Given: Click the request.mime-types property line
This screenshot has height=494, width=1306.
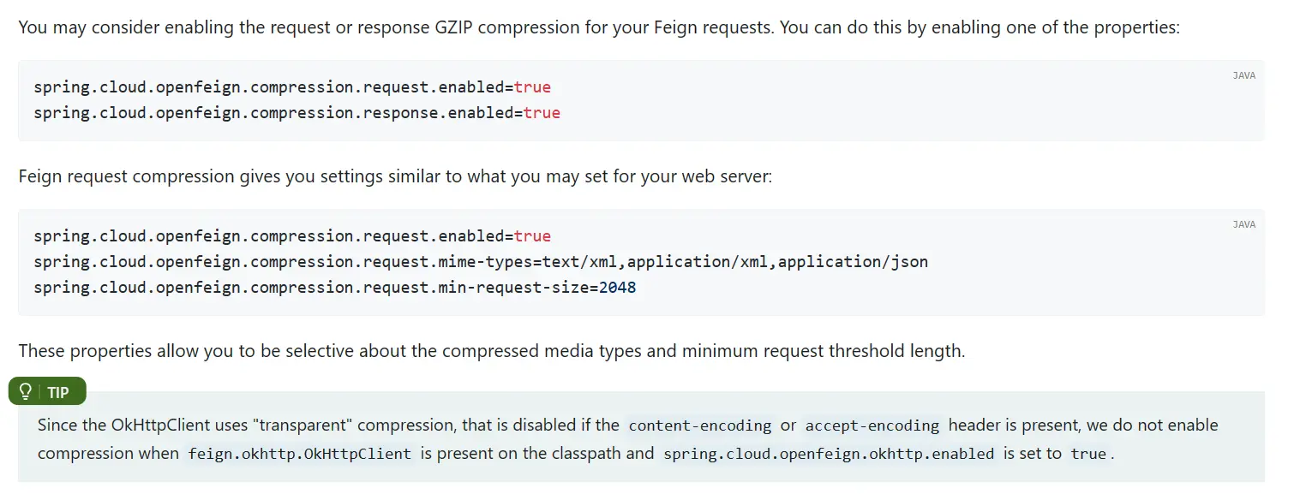Looking at the screenshot, I should (x=480, y=262).
